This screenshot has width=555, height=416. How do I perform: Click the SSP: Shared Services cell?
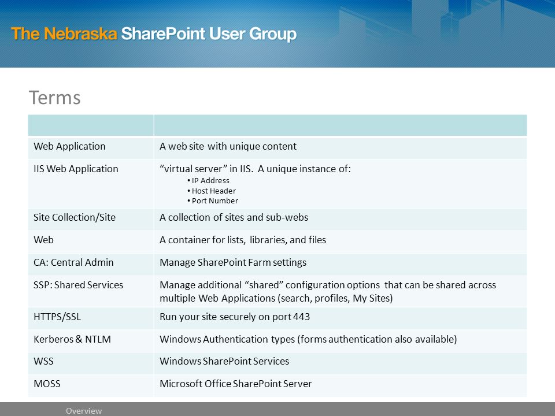point(91,291)
